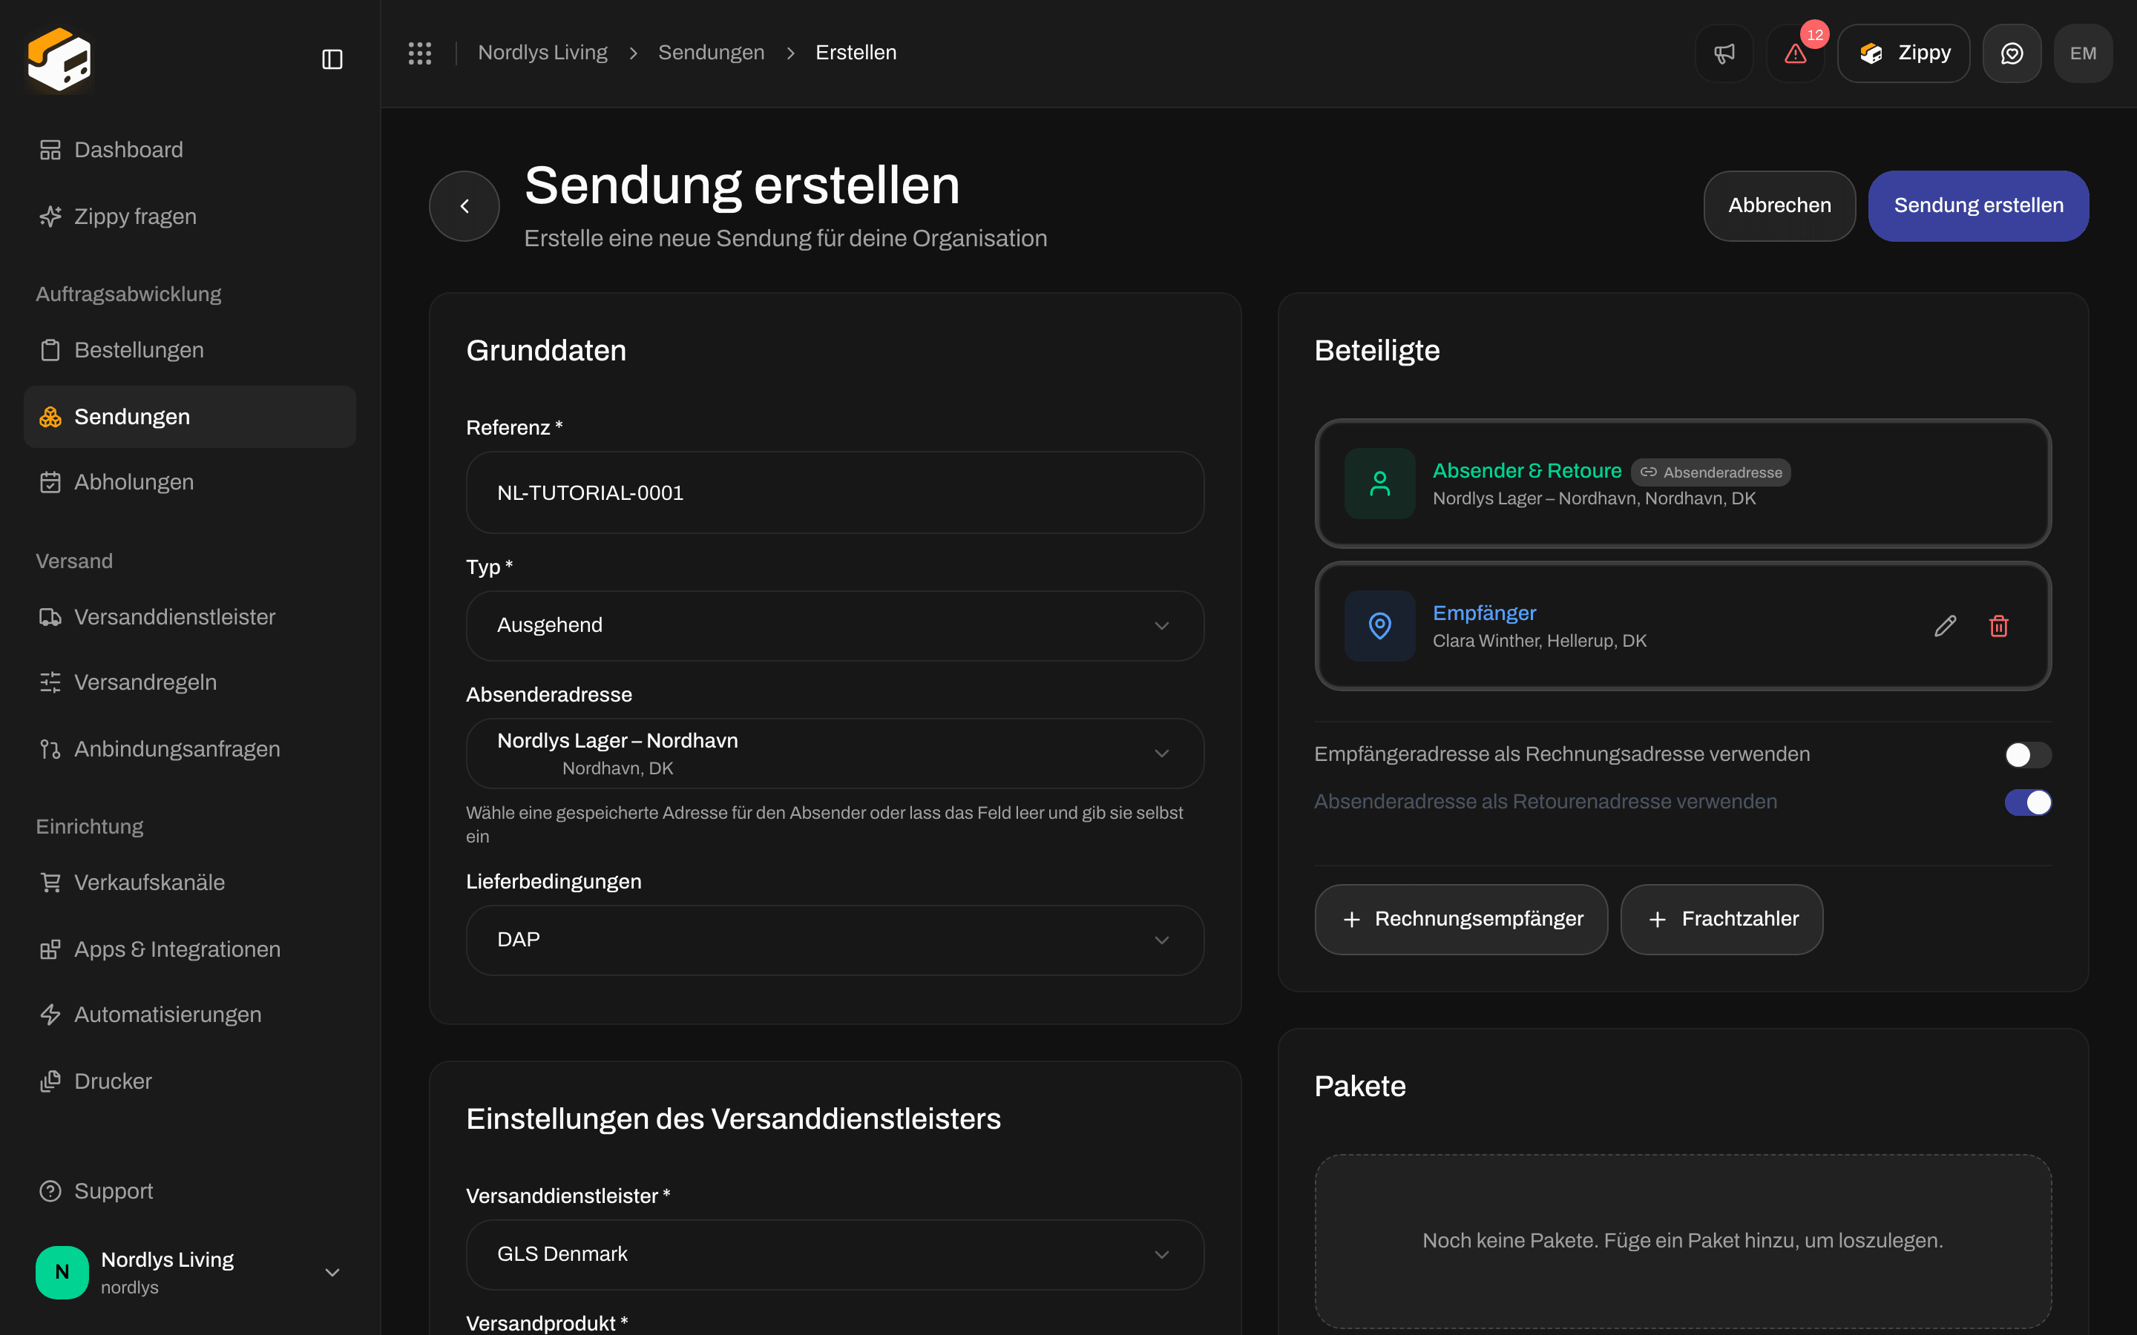Focus the Referenz input field
This screenshot has height=1335, width=2137.
click(836, 492)
